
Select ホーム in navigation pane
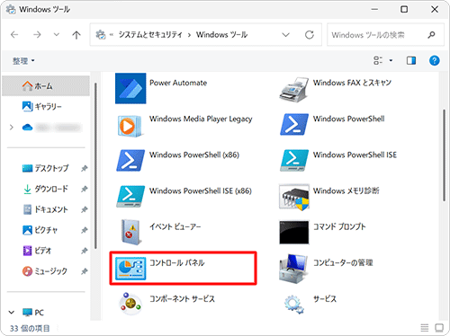tap(46, 86)
